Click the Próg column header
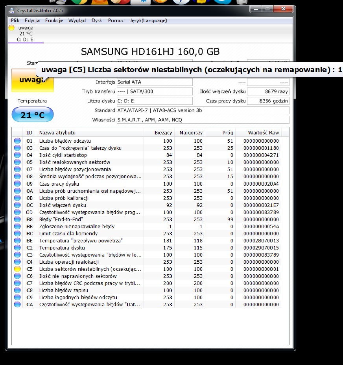The width and height of the screenshot is (343, 365). [220, 133]
